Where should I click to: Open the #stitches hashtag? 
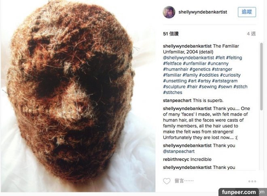[172, 92]
